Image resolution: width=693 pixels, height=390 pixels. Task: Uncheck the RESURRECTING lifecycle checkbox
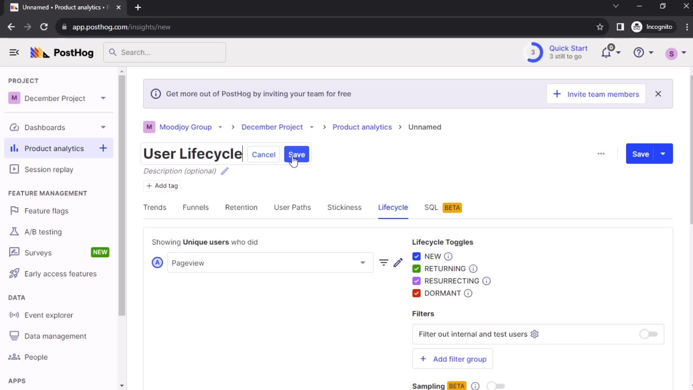416,281
